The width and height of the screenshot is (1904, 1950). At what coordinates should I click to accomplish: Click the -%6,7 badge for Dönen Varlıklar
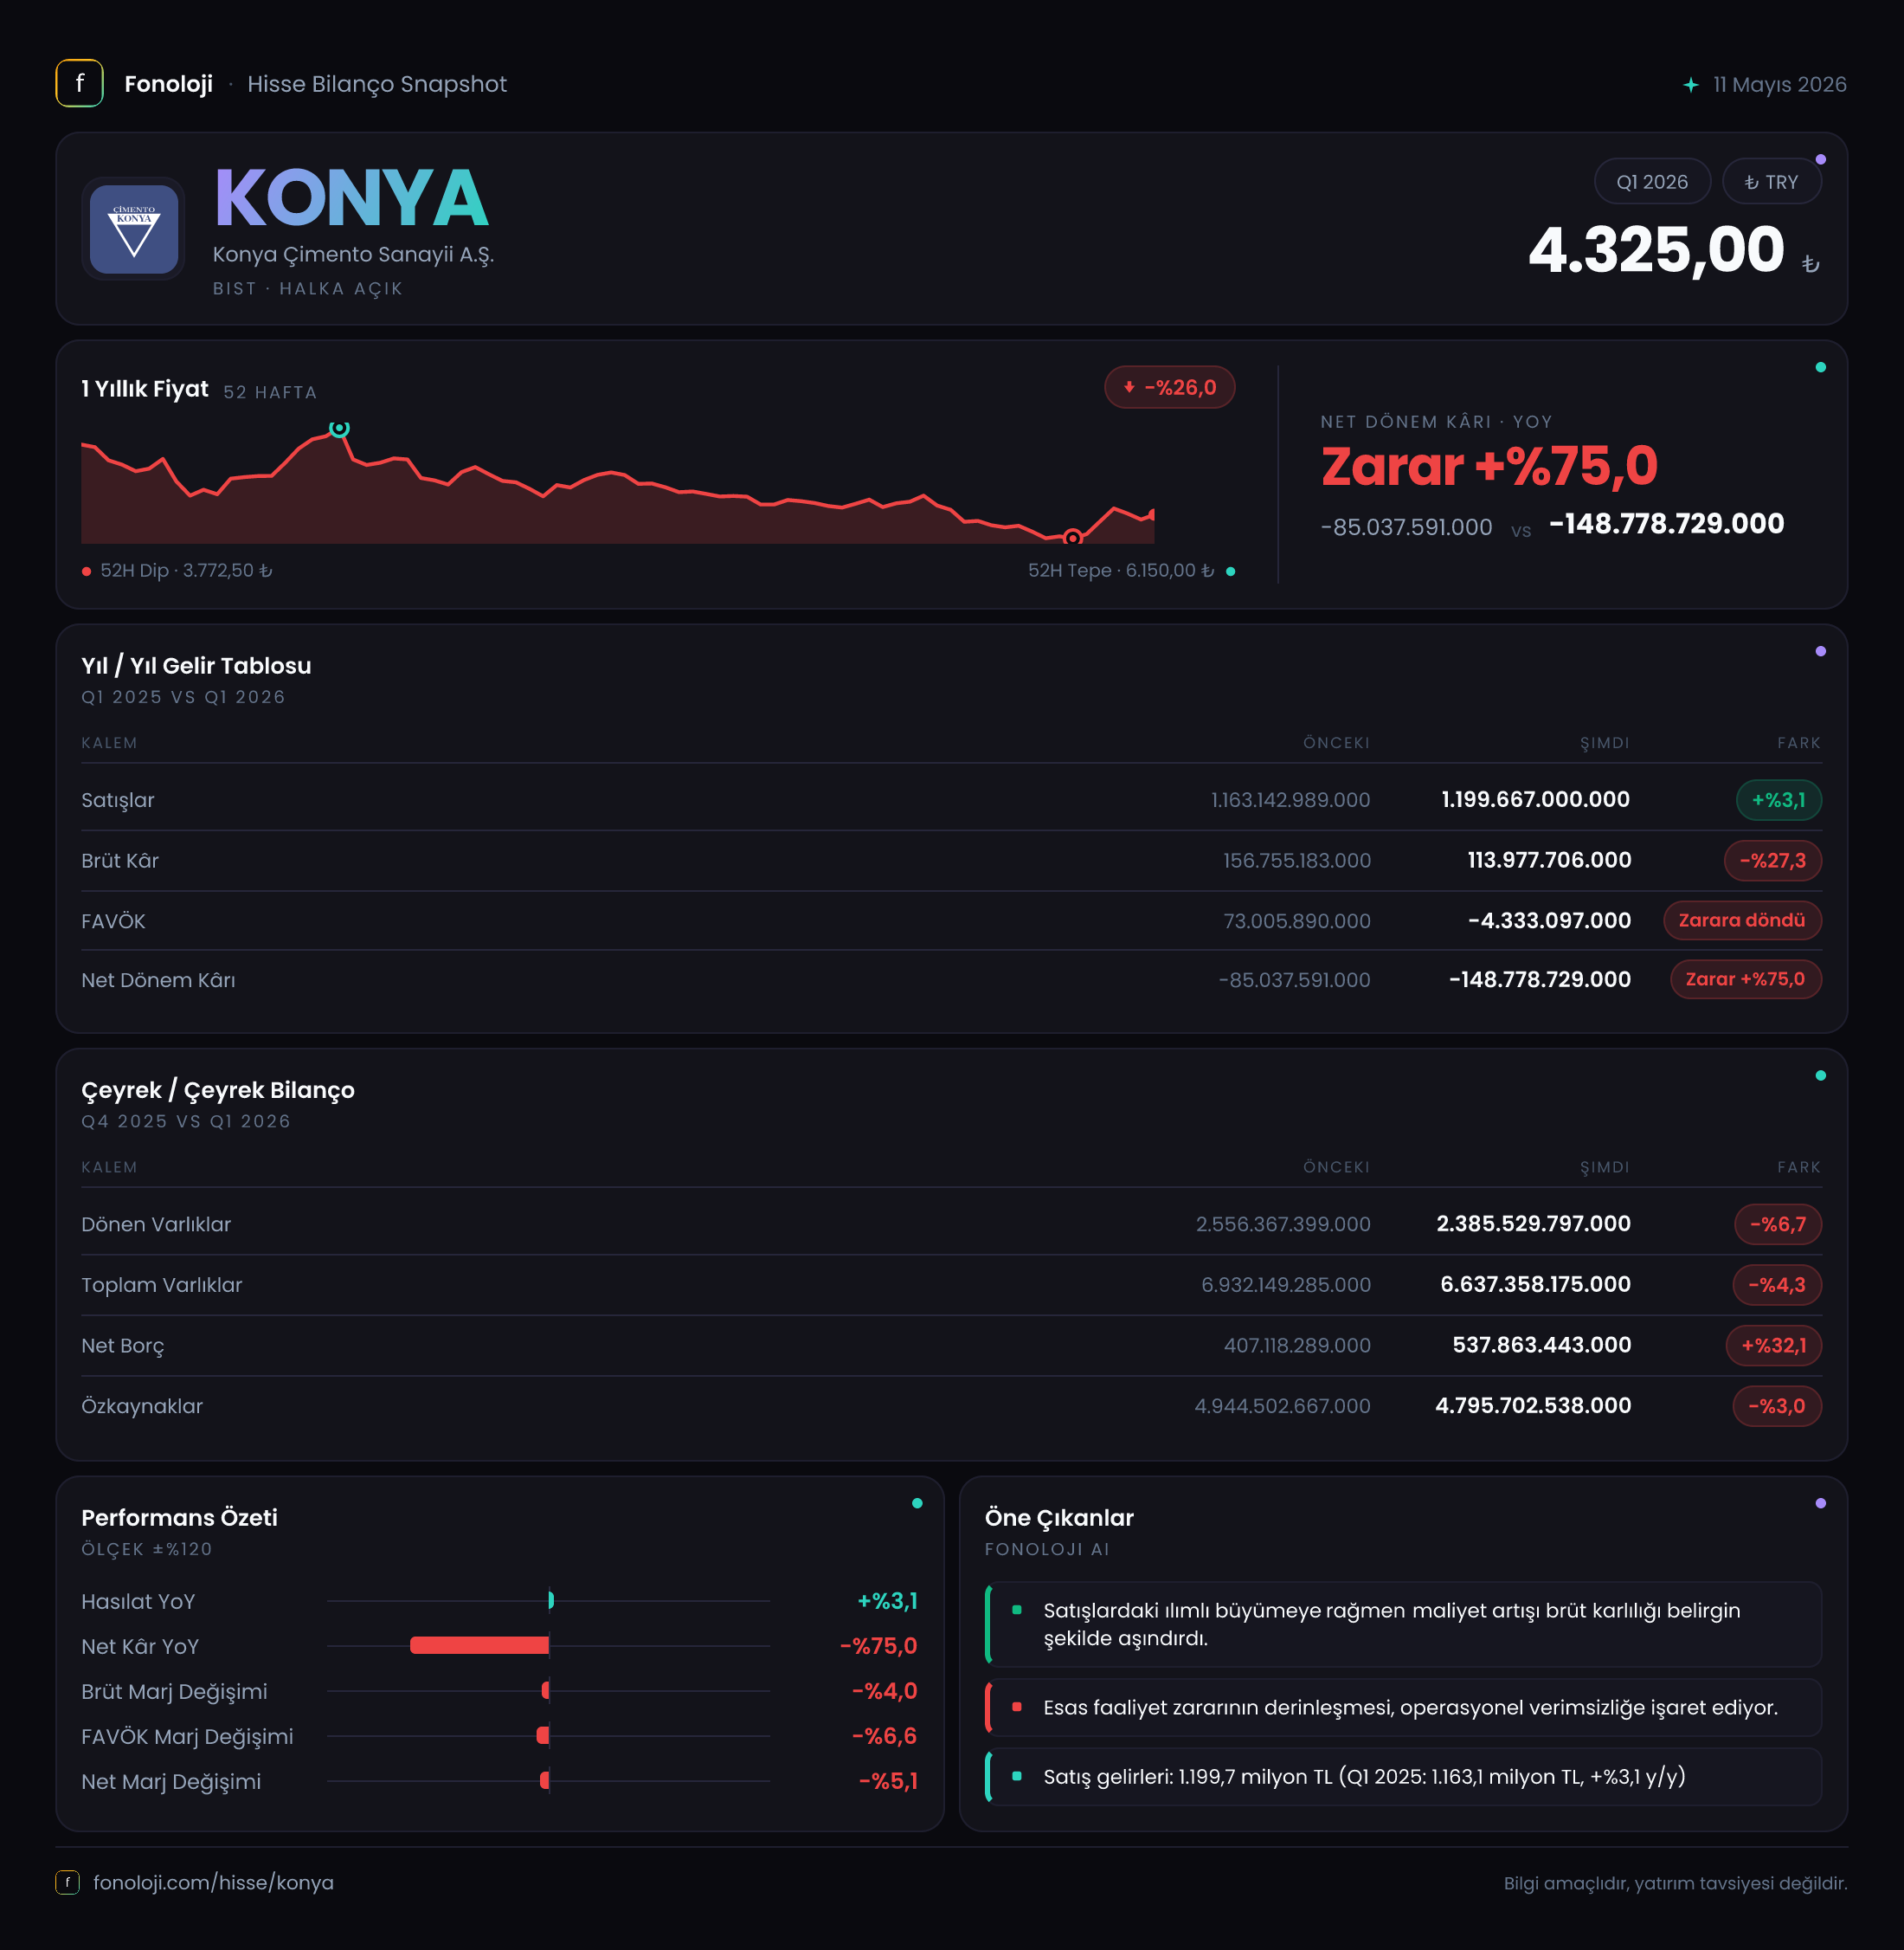1777,1224
